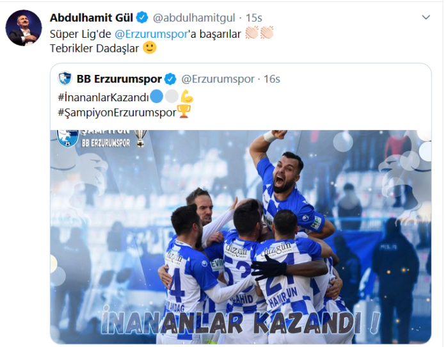Open BB Erzurumspor club logo avatar

(x=65, y=79)
